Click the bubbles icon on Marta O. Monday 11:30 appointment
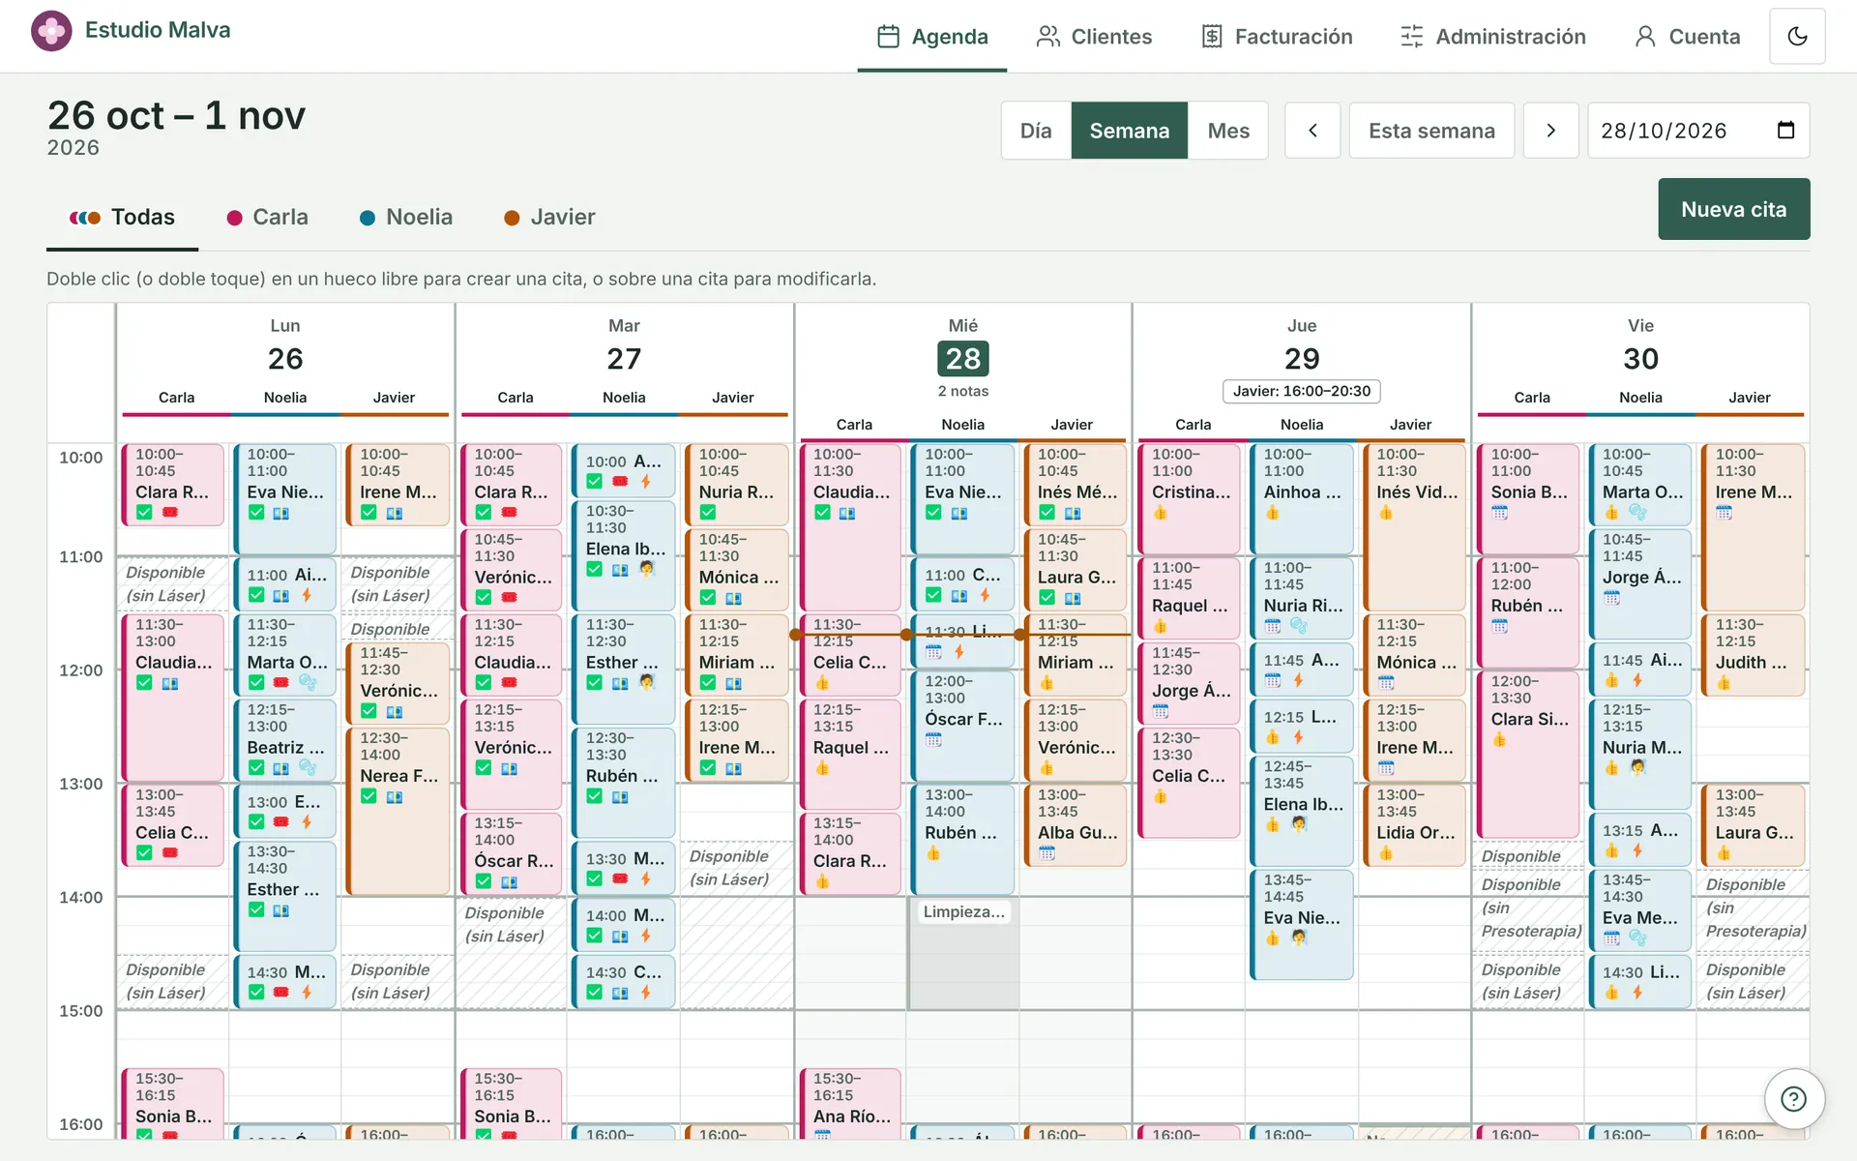This screenshot has height=1161, width=1857. pyautogui.click(x=308, y=682)
